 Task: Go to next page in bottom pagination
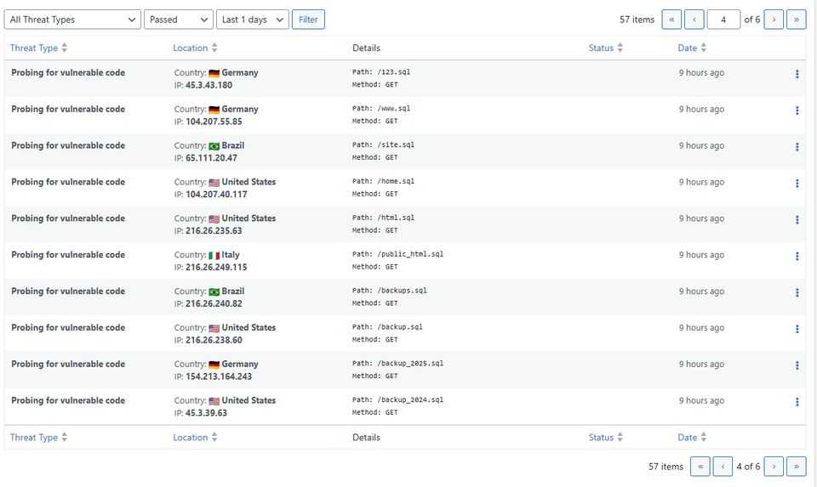click(x=774, y=467)
